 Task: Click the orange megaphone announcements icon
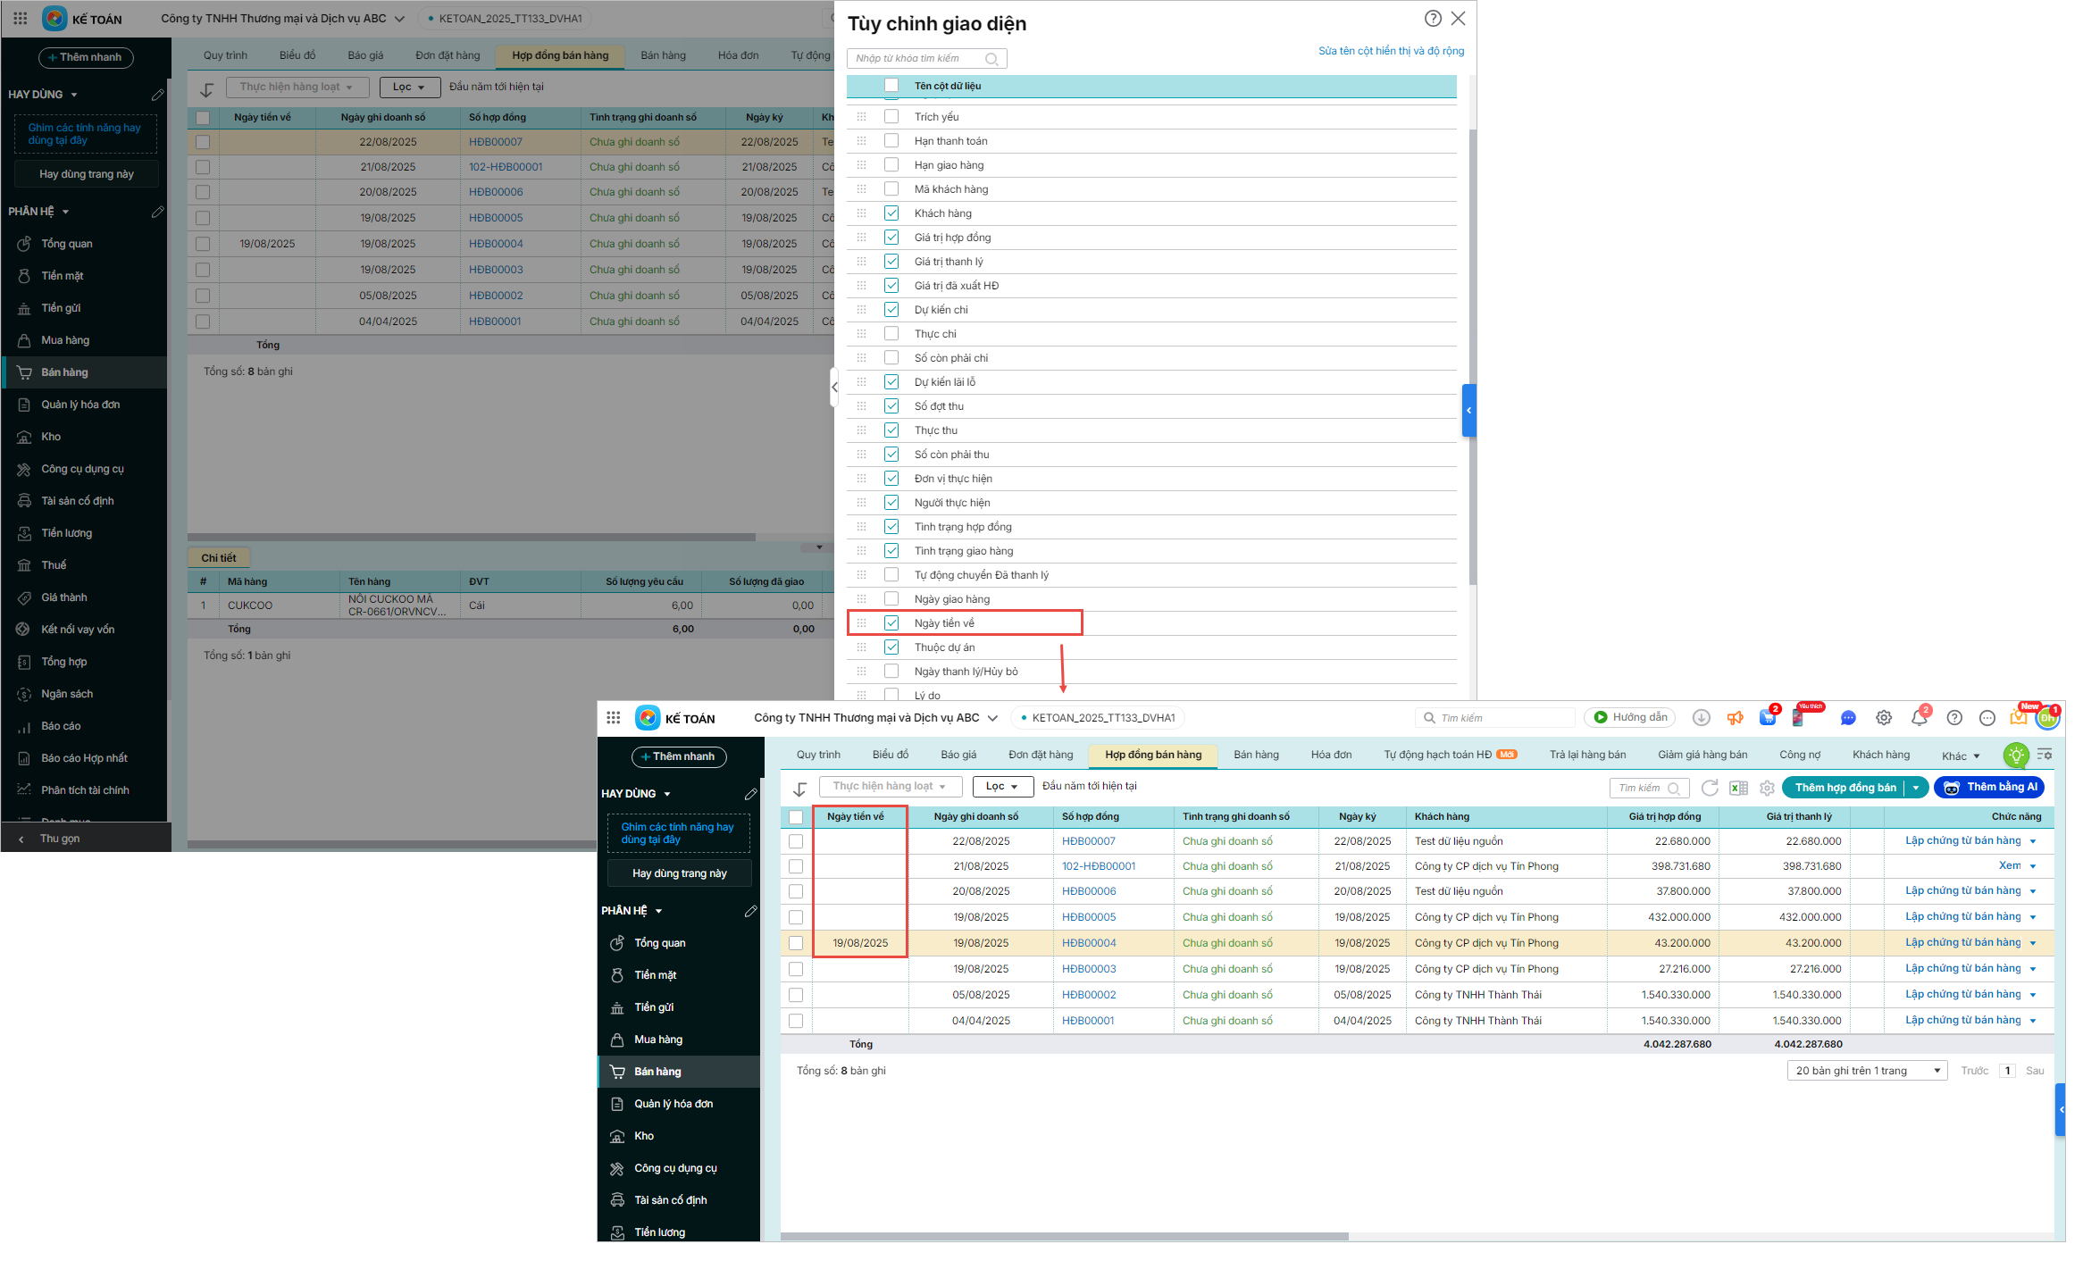coord(1735,718)
